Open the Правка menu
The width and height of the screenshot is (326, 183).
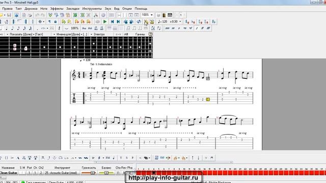(7, 9)
